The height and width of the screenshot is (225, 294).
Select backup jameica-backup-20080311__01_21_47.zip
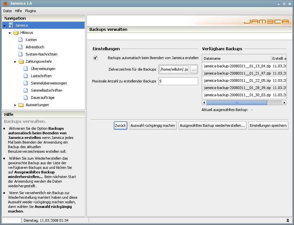(244, 73)
